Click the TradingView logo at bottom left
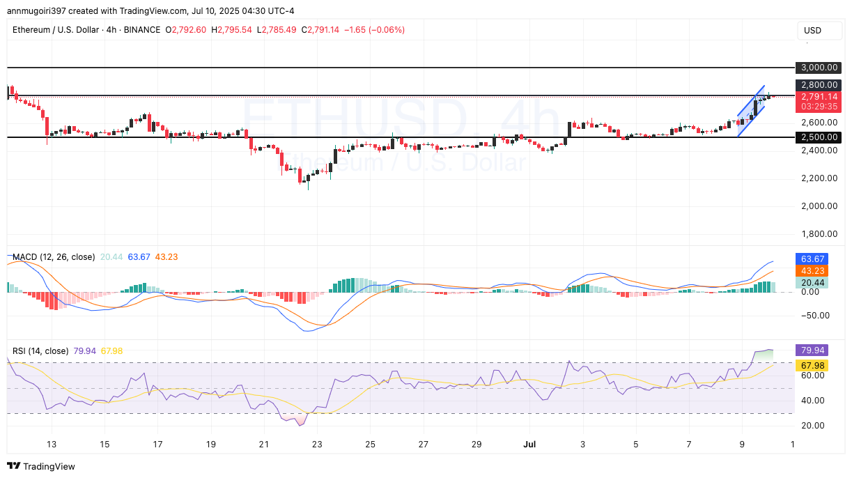 pos(41,466)
